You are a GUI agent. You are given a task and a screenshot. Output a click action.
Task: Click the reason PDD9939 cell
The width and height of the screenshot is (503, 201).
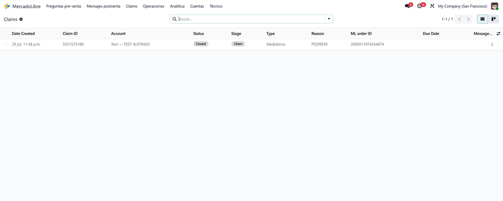click(319, 44)
